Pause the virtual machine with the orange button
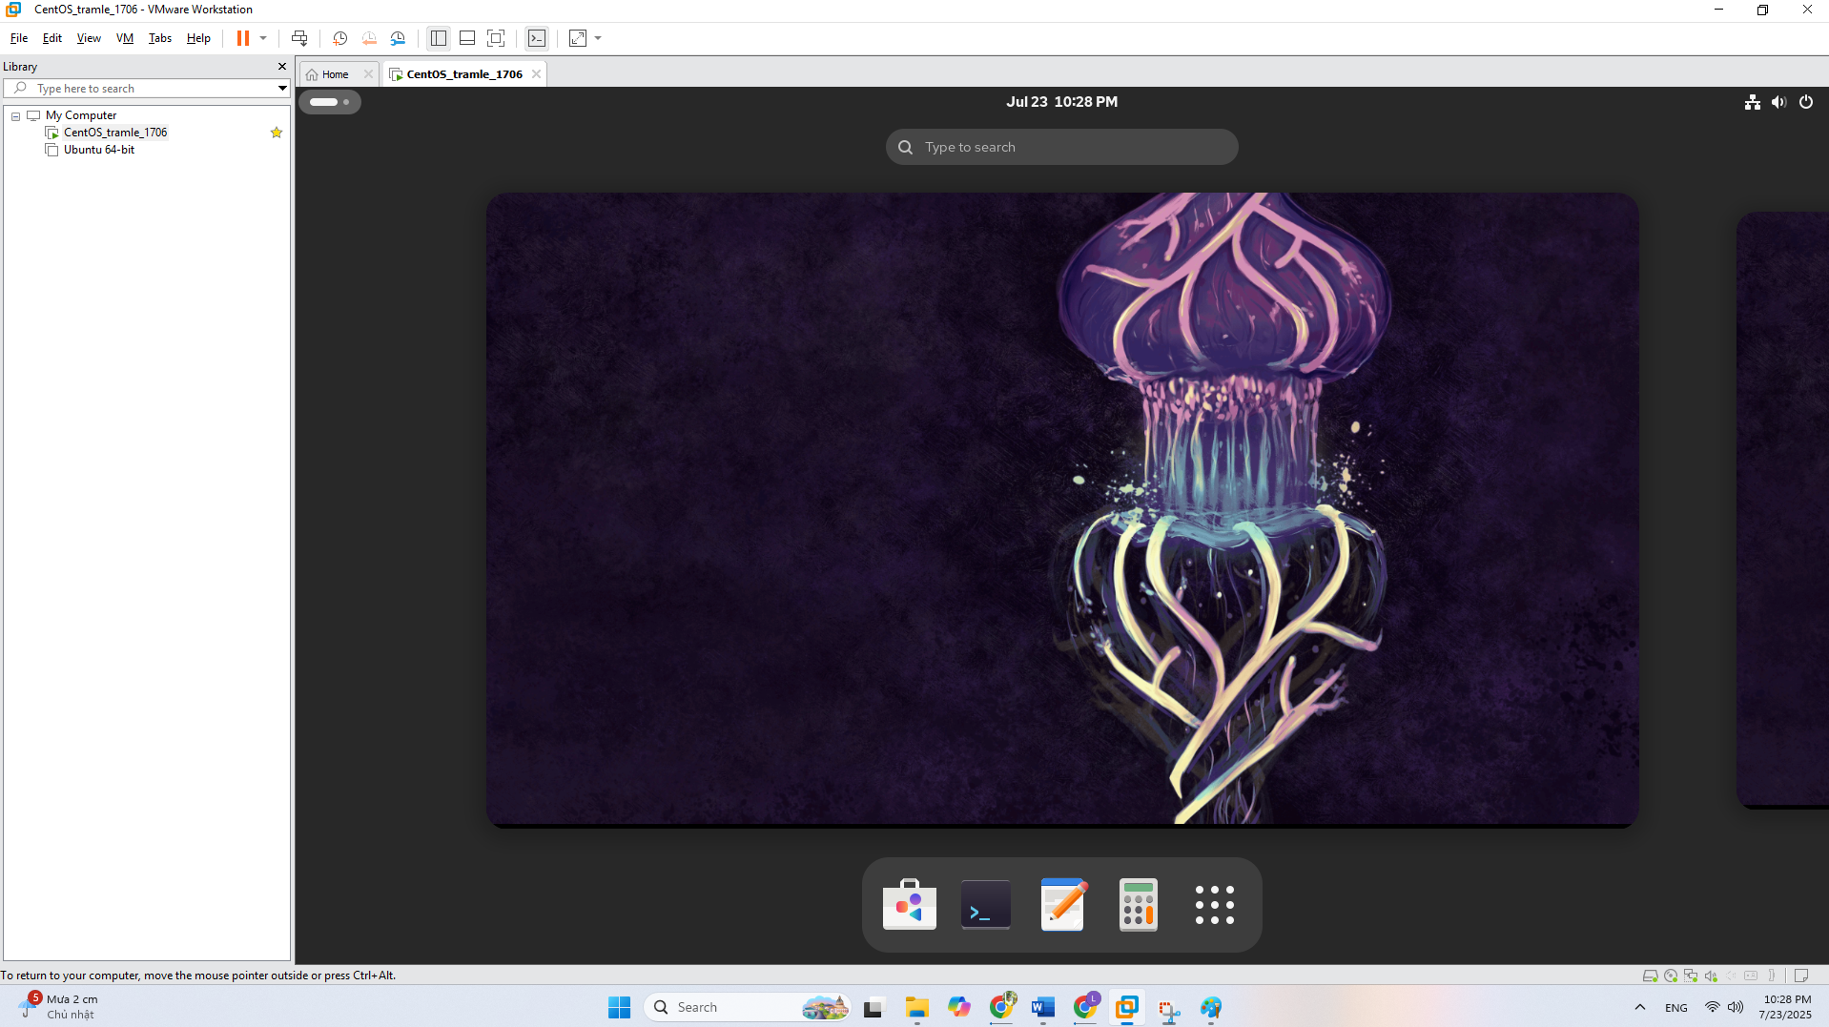 click(243, 38)
